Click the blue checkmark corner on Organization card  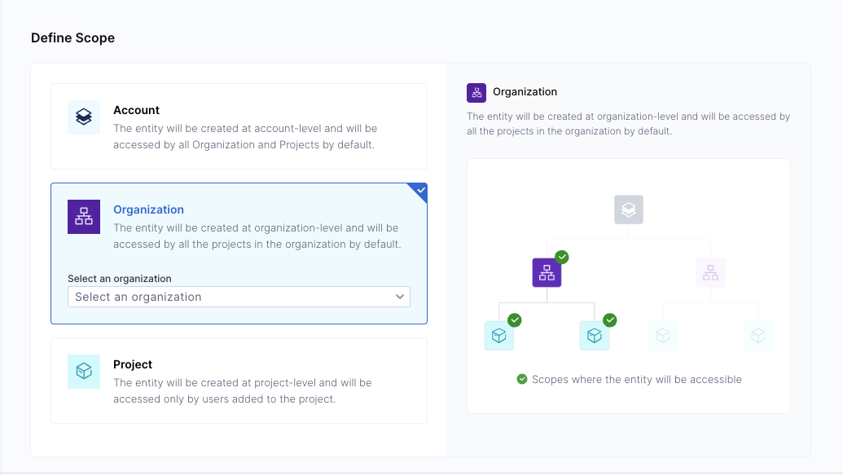tap(420, 191)
